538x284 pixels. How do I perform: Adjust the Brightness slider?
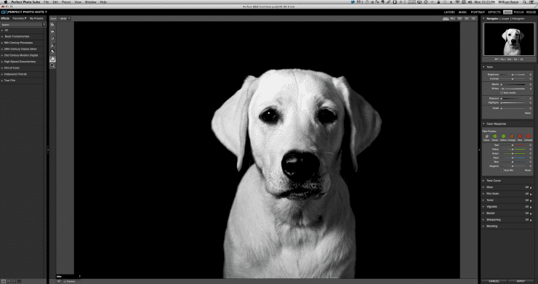513,75
